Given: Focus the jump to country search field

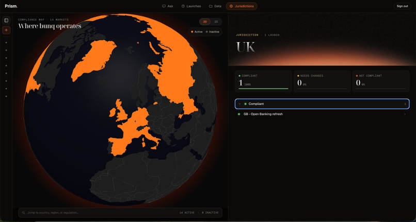Looking at the screenshot, I should (120, 212).
